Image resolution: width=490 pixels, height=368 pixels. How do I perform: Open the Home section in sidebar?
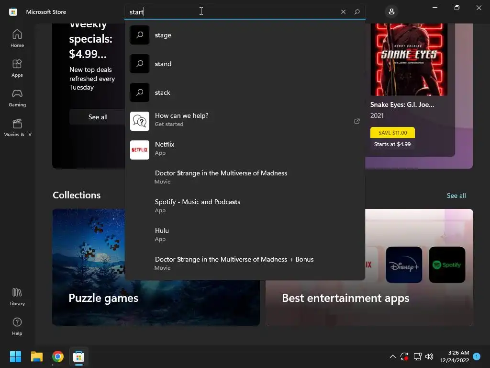[17, 38]
